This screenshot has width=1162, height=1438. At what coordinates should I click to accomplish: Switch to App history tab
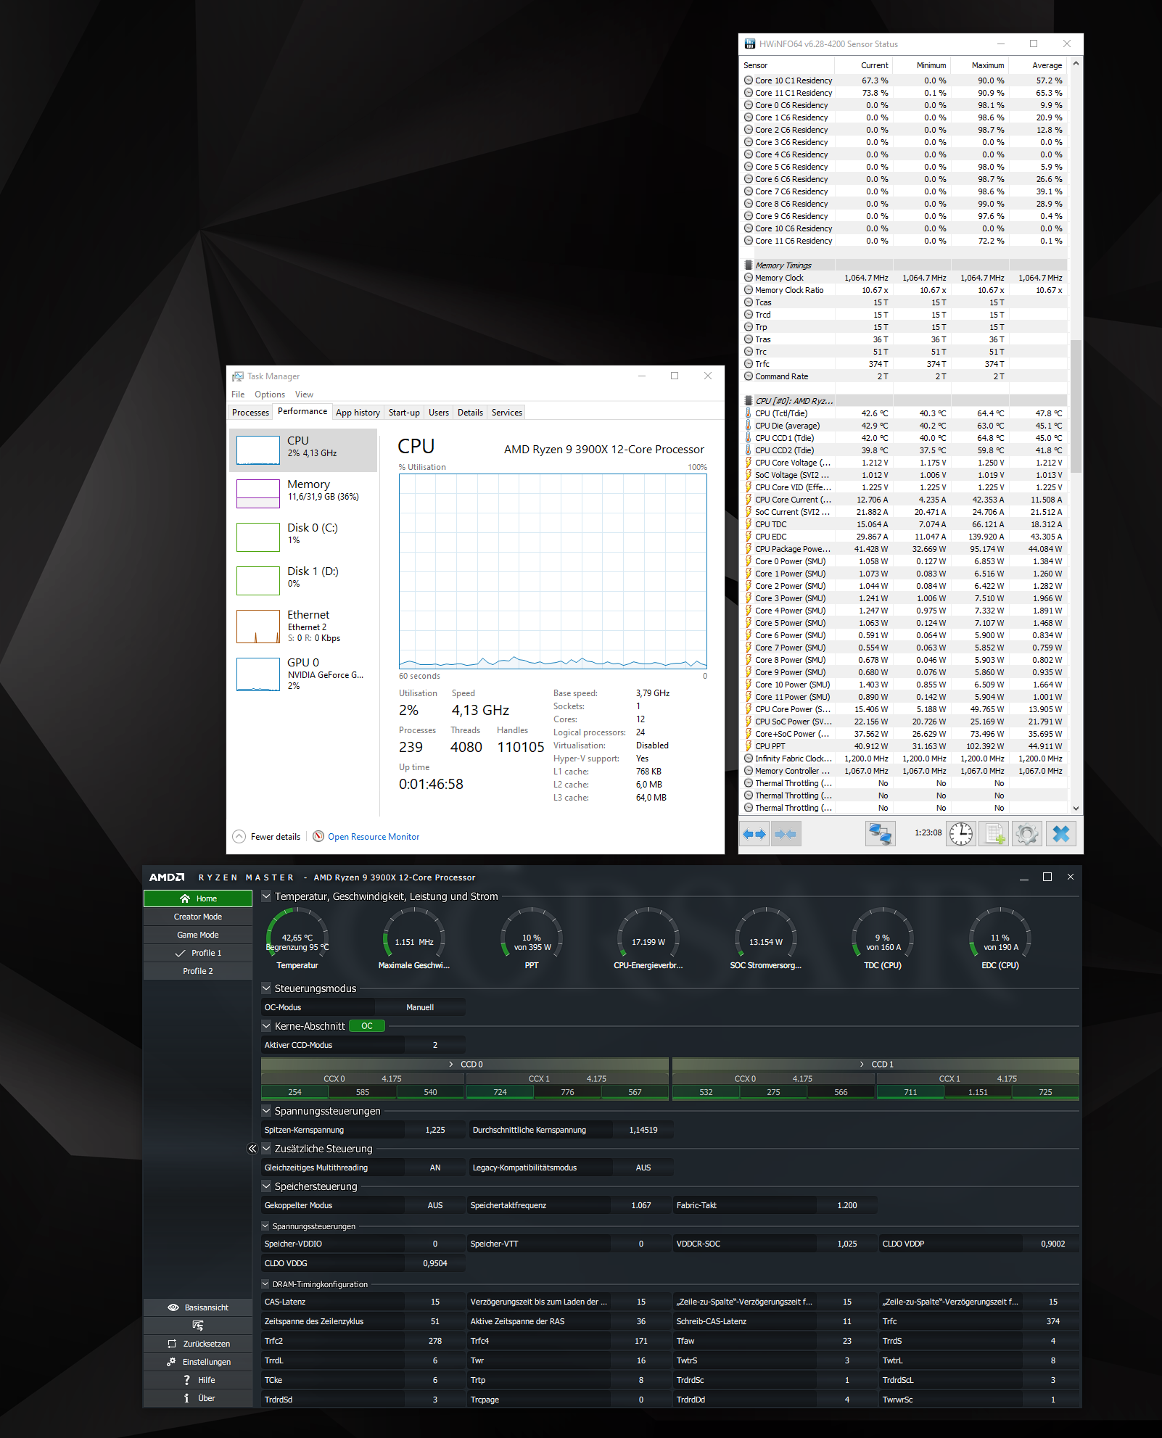point(358,413)
